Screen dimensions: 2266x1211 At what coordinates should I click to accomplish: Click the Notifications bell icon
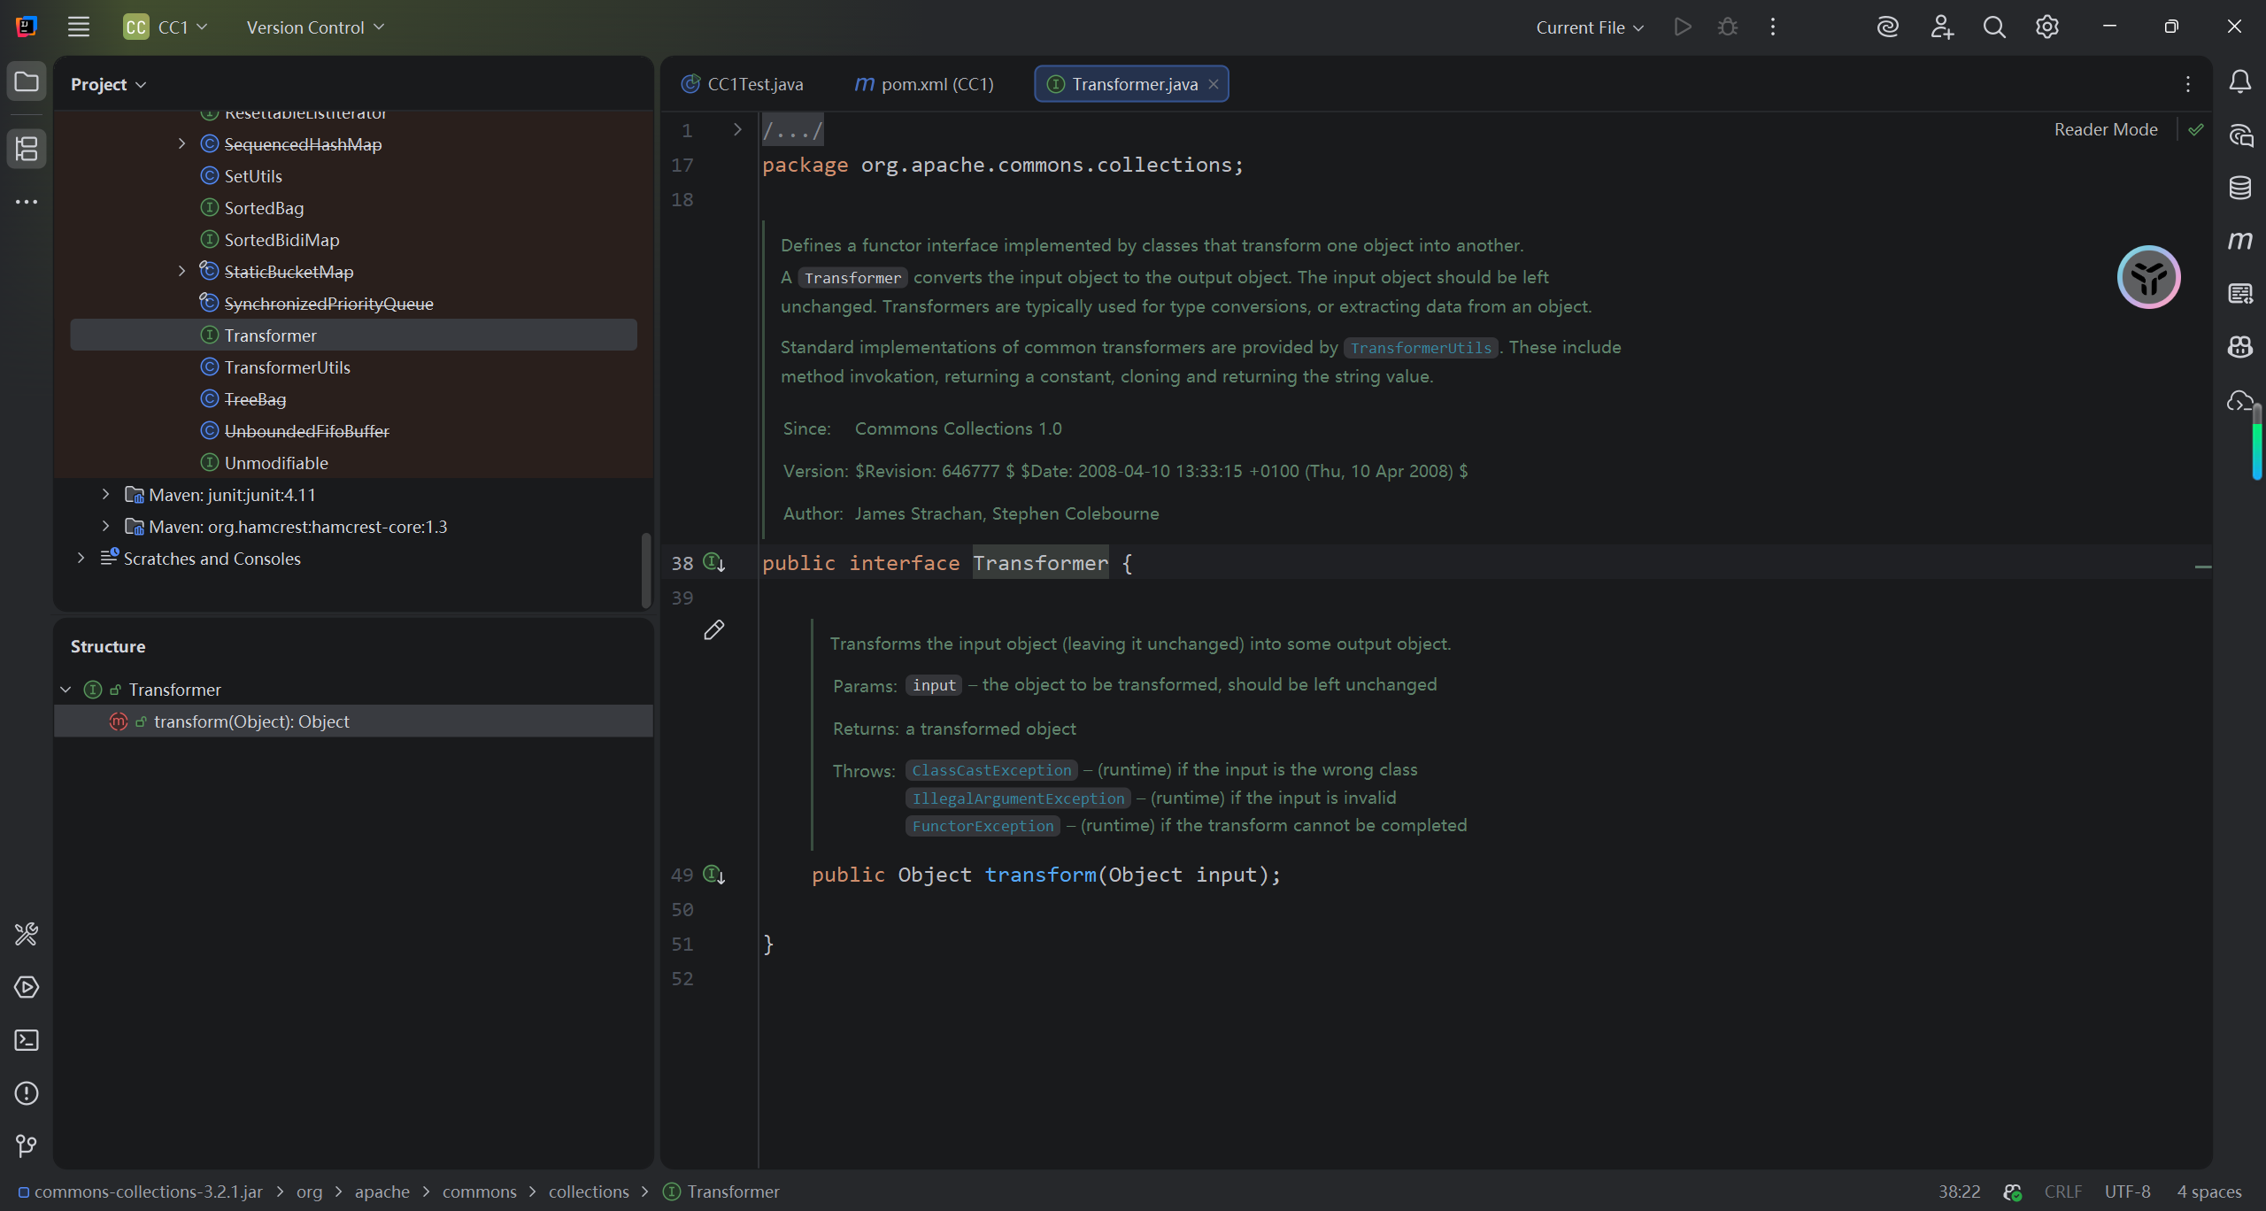2239,82
